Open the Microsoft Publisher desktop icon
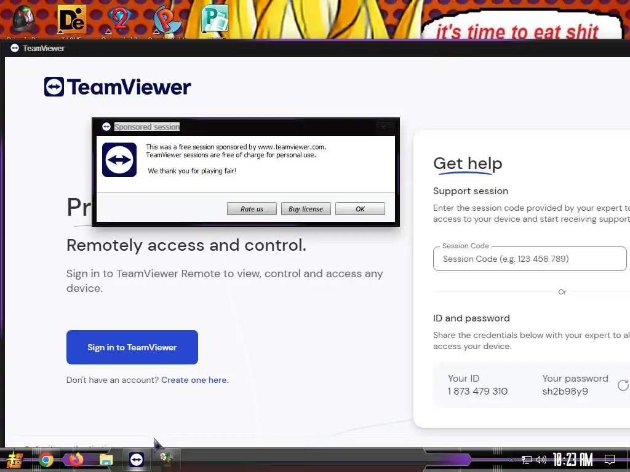630x472 pixels. pos(215,19)
